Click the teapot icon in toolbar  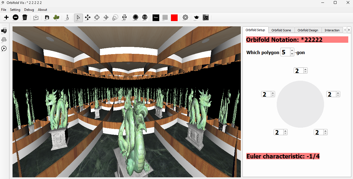[x=197, y=17]
